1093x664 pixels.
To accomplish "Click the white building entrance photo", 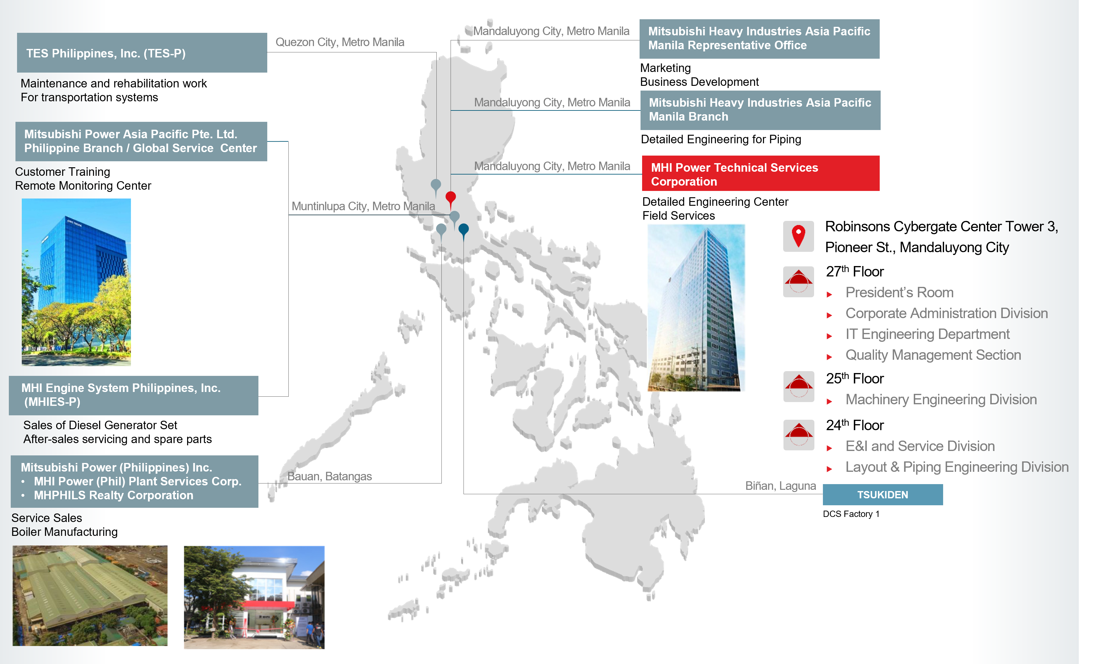I will (254, 597).
